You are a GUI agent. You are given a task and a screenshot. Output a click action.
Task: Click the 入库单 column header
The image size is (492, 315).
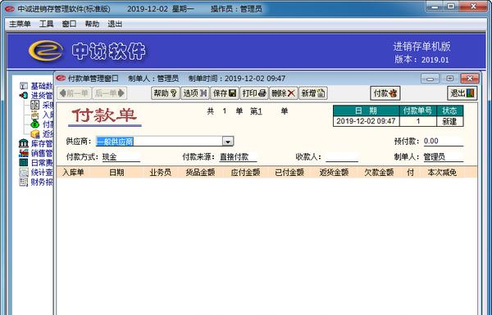(73, 172)
